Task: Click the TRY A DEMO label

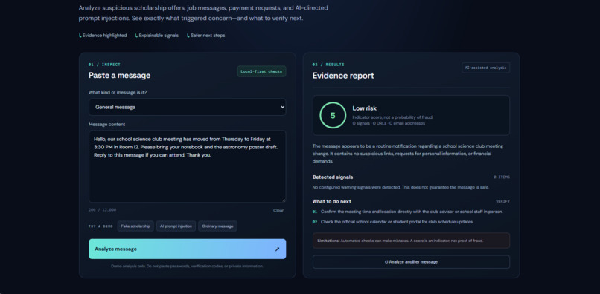Action: point(100,226)
